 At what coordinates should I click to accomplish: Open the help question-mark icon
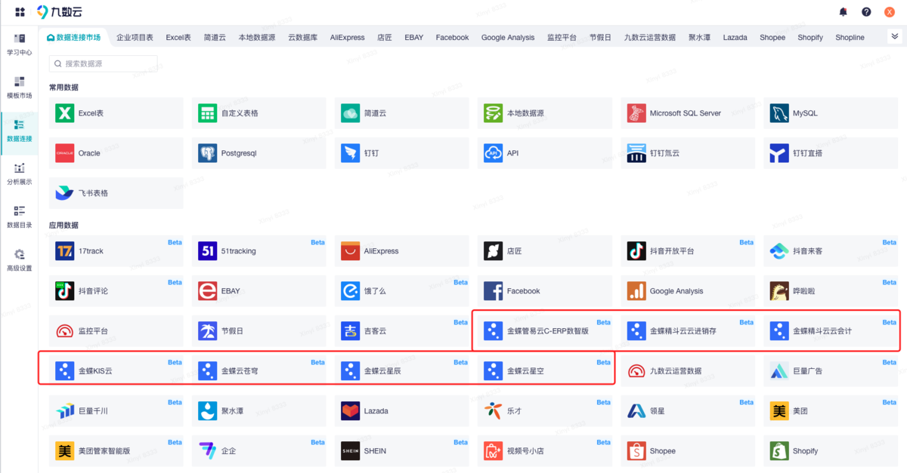[x=866, y=12]
